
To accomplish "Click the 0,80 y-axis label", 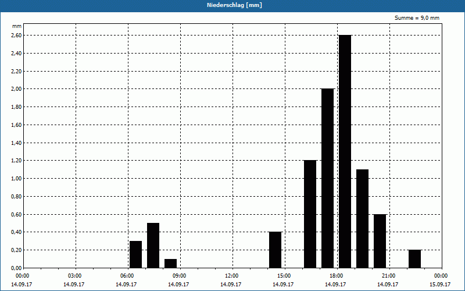I will tap(16, 197).
